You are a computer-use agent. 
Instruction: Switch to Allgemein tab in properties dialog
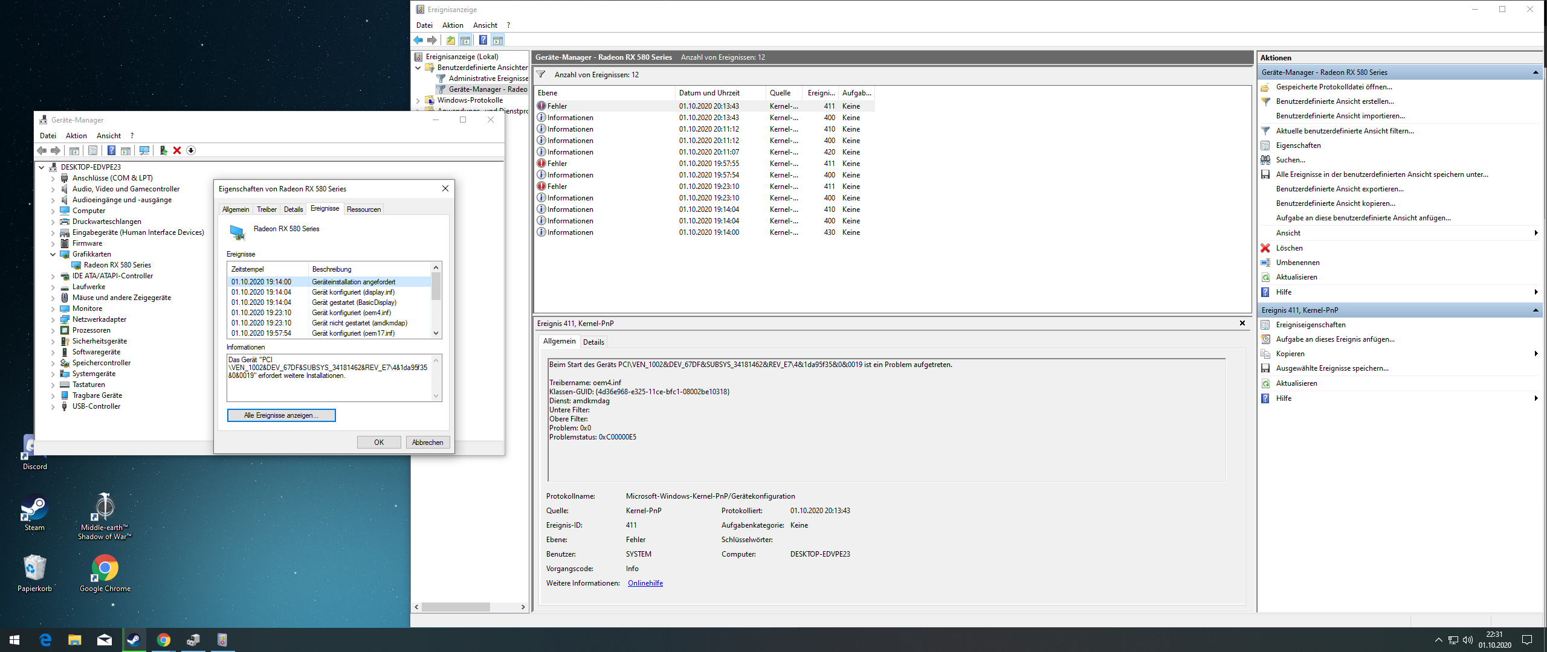coord(236,209)
